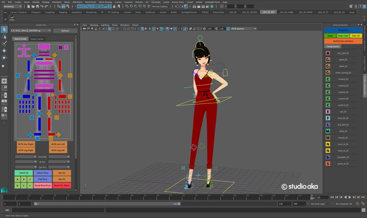Click the Play backwards button

tap(345, 197)
